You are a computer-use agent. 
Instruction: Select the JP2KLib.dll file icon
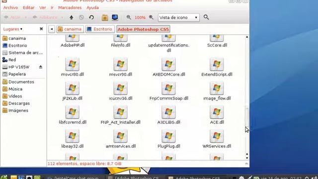[x=73, y=88]
